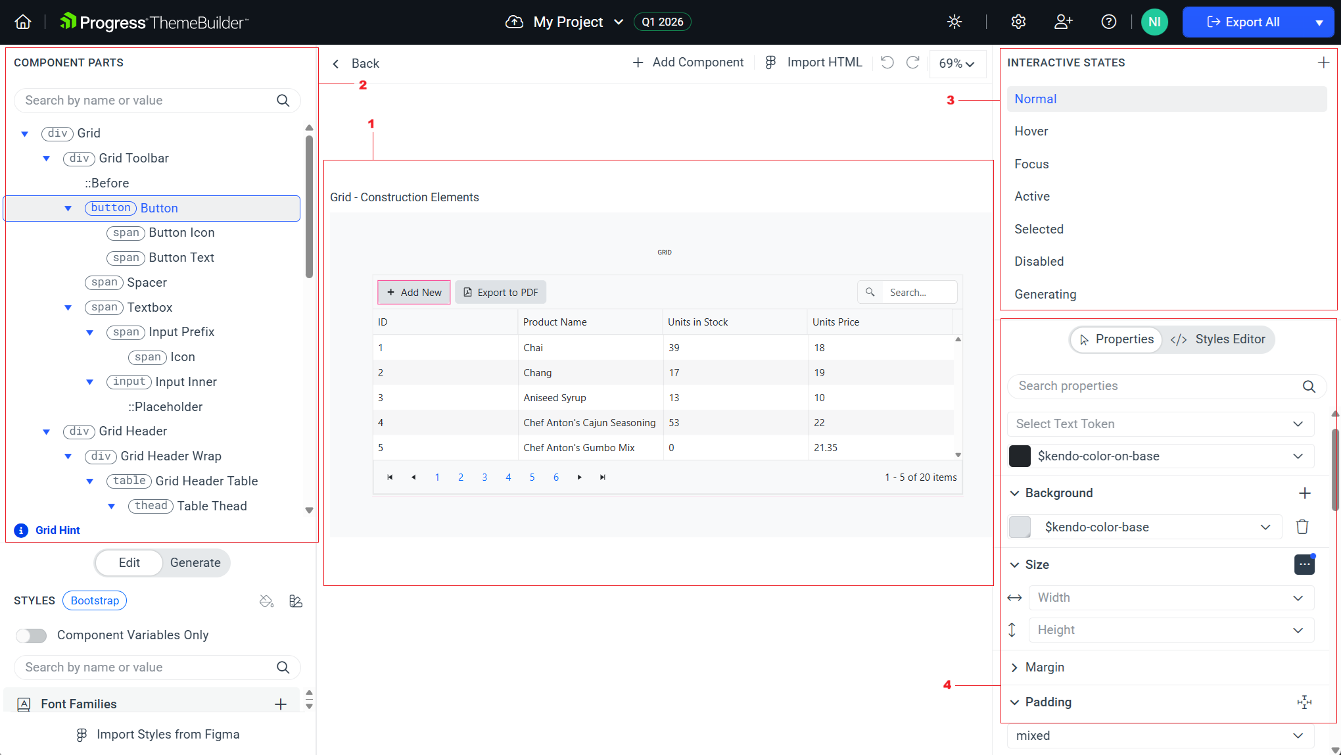Select the Hover interactive state

1031,131
